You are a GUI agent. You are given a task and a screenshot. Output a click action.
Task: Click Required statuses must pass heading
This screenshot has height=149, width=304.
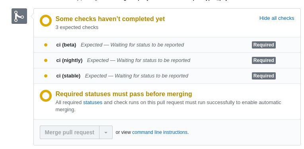(x=124, y=94)
